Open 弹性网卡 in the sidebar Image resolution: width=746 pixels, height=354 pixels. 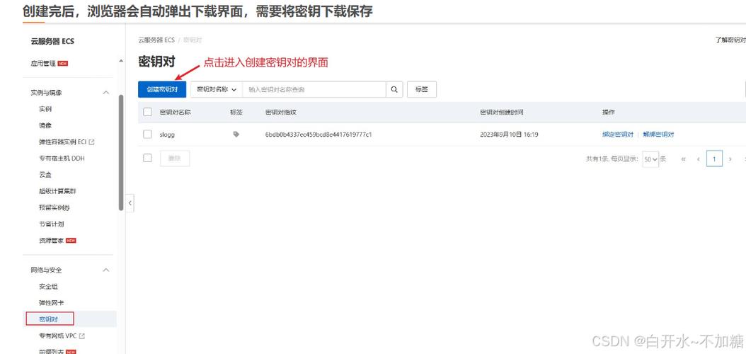tap(52, 302)
